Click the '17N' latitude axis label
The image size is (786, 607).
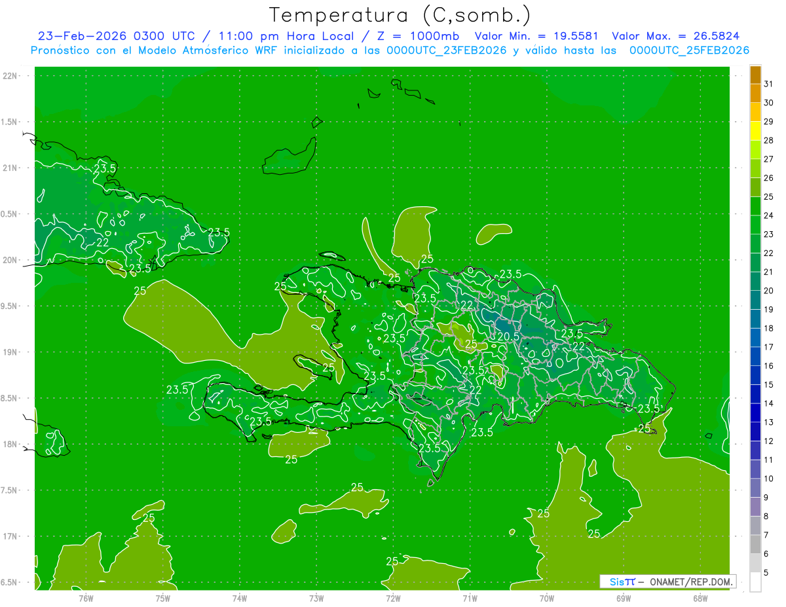tap(9, 536)
